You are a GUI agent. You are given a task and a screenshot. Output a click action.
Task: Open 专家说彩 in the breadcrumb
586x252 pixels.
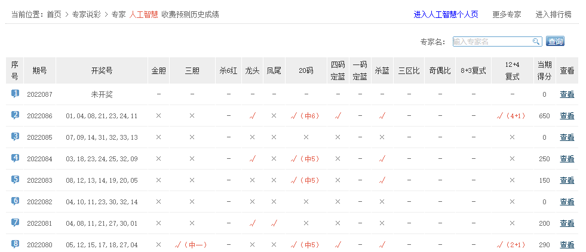click(x=86, y=14)
